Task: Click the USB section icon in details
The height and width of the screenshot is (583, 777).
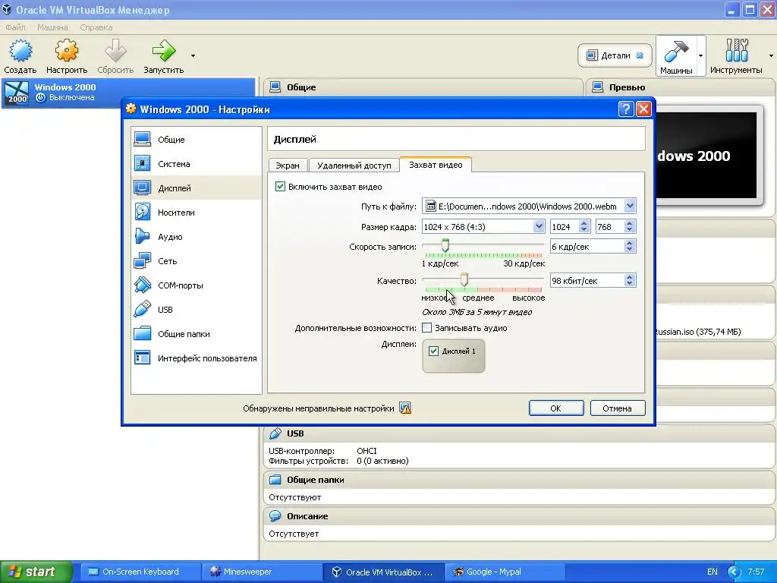Action: click(275, 433)
